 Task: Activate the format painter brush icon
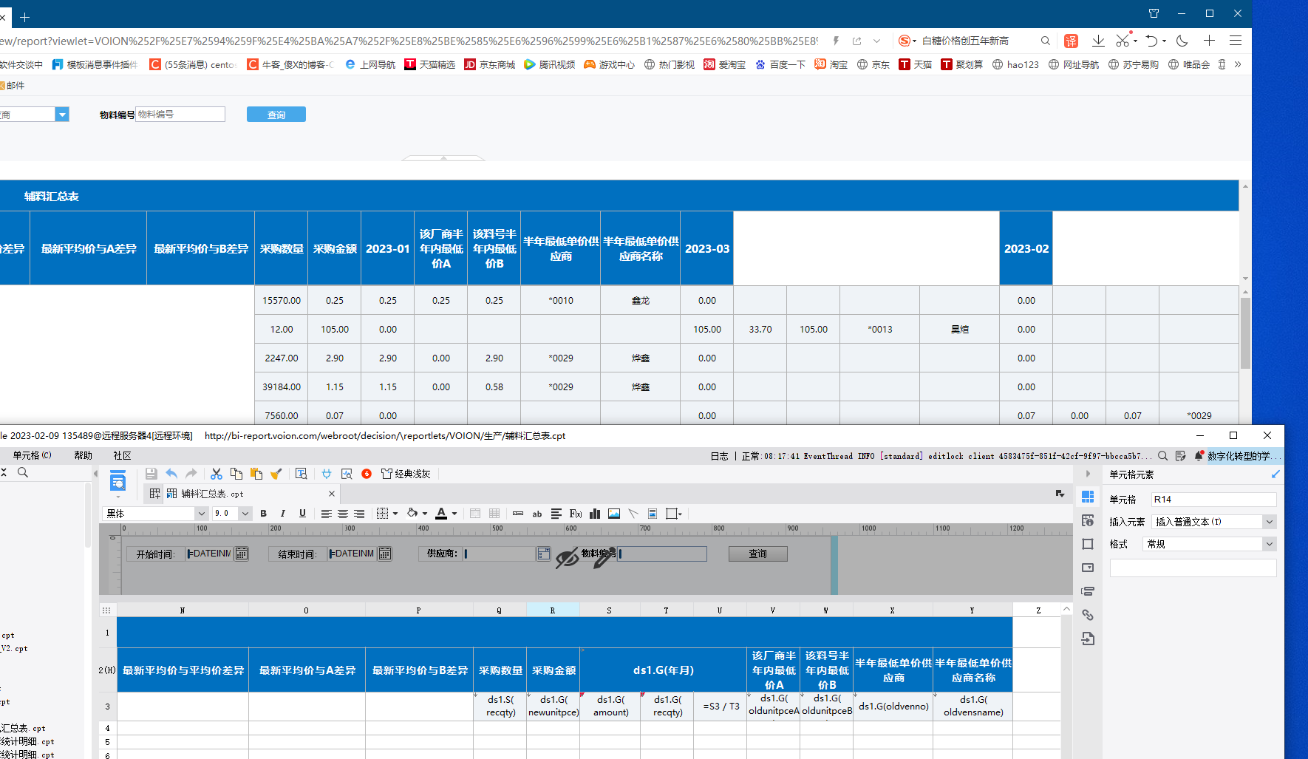tap(276, 474)
